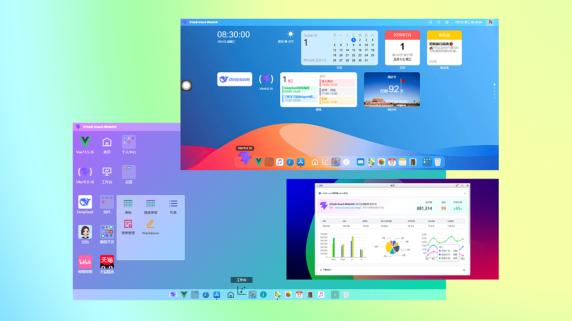Click the floating assistive button on the blue desktop
572x321 pixels.
point(187,86)
